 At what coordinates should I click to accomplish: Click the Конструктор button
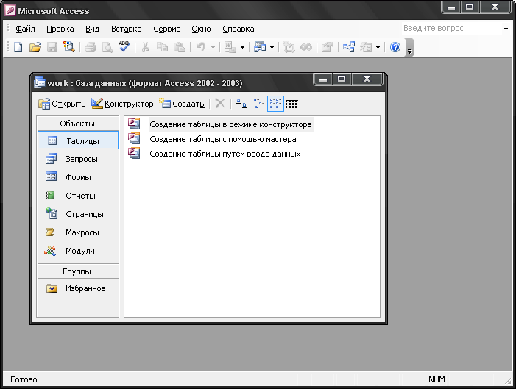click(x=122, y=104)
